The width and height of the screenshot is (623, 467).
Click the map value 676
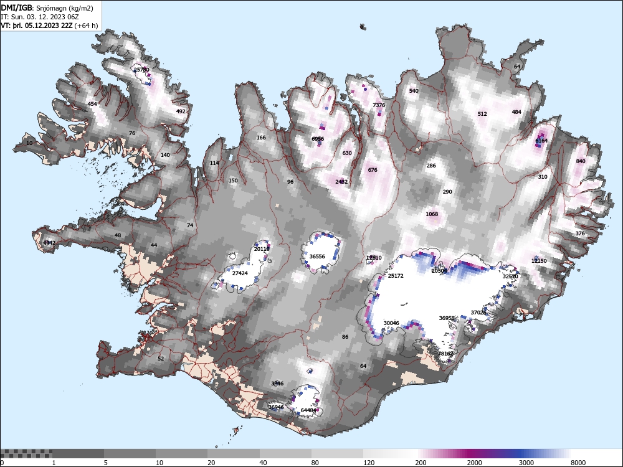pyautogui.click(x=373, y=170)
